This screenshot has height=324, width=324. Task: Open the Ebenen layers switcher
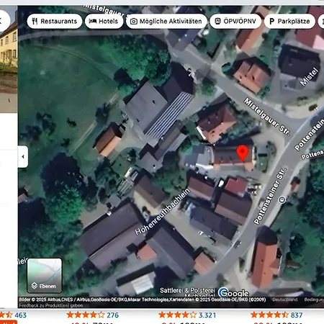pos(45,276)
